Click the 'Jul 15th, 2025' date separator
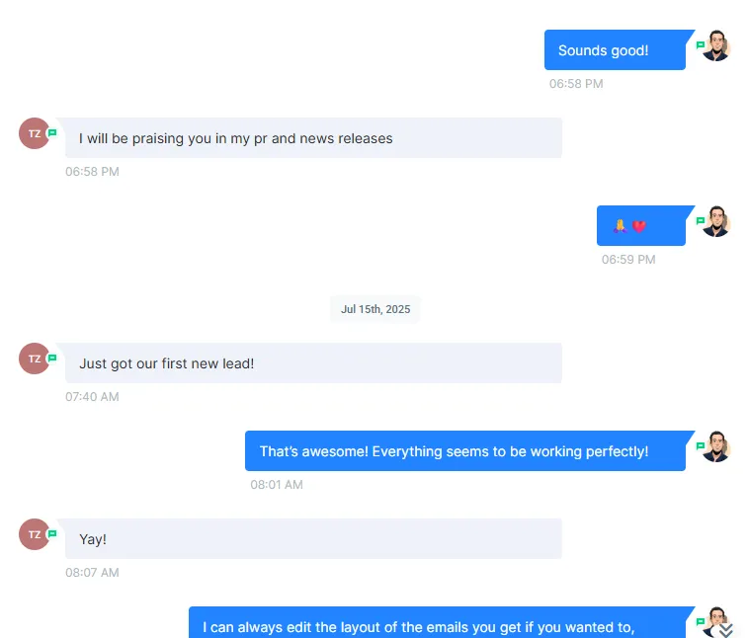This screenshot has height=638, width=748. [375, 309]
